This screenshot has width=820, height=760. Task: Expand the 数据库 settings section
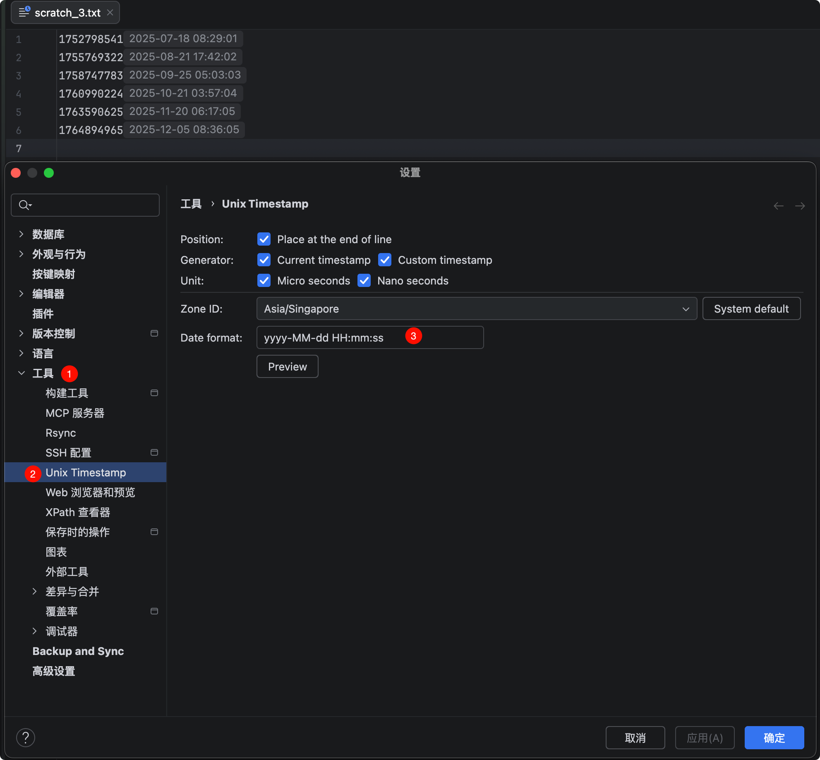[22, 234]
